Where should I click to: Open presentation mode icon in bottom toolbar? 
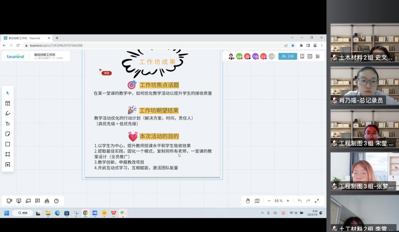click(x=19, y=201)
